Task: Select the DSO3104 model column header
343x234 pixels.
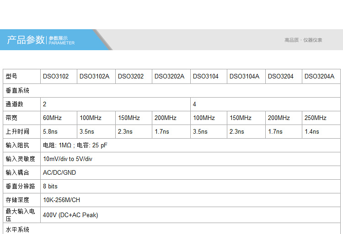Action: point(206,77)
